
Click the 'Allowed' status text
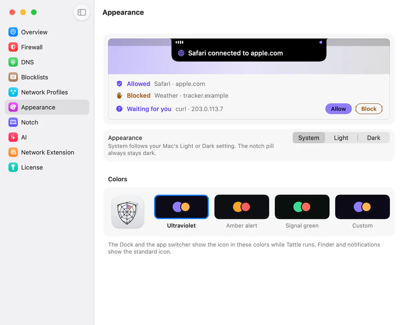tap(139, 84)
